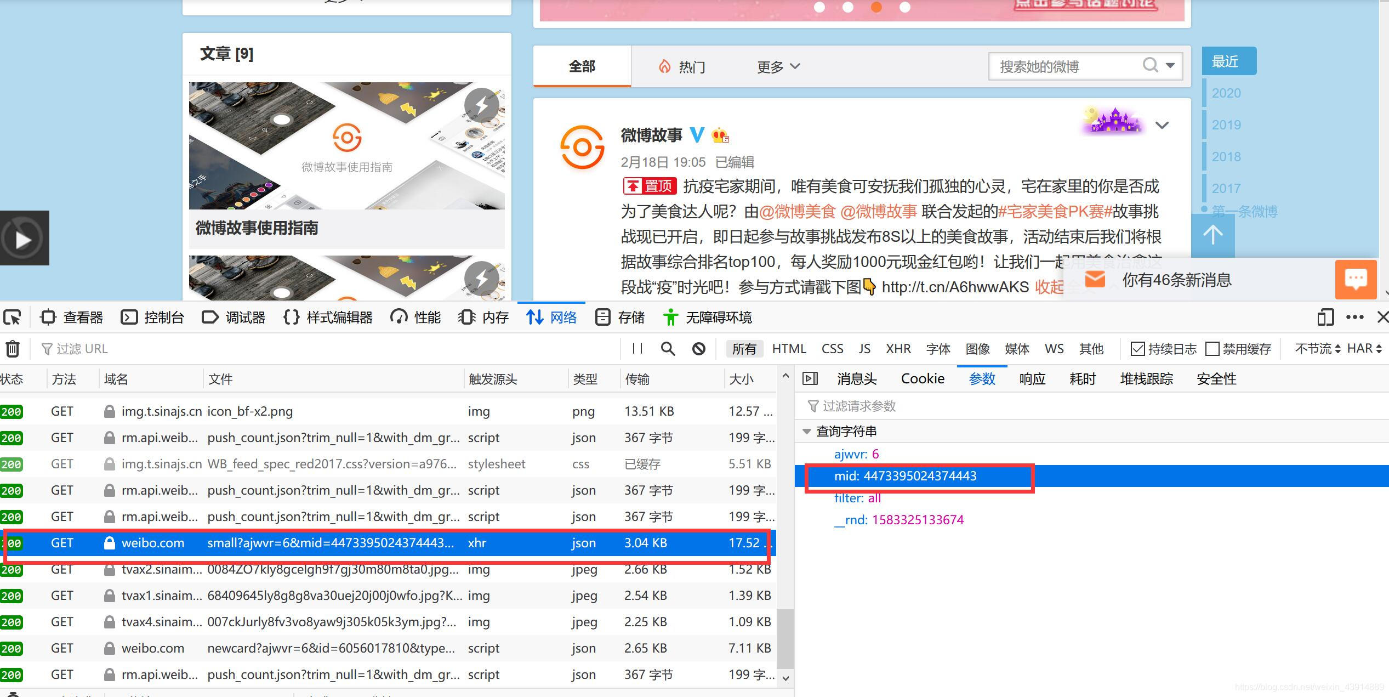The width and height of the screenshot is (1389, 697).
Task: Open the 调试器 debugger panel
Action: [234, 317]
